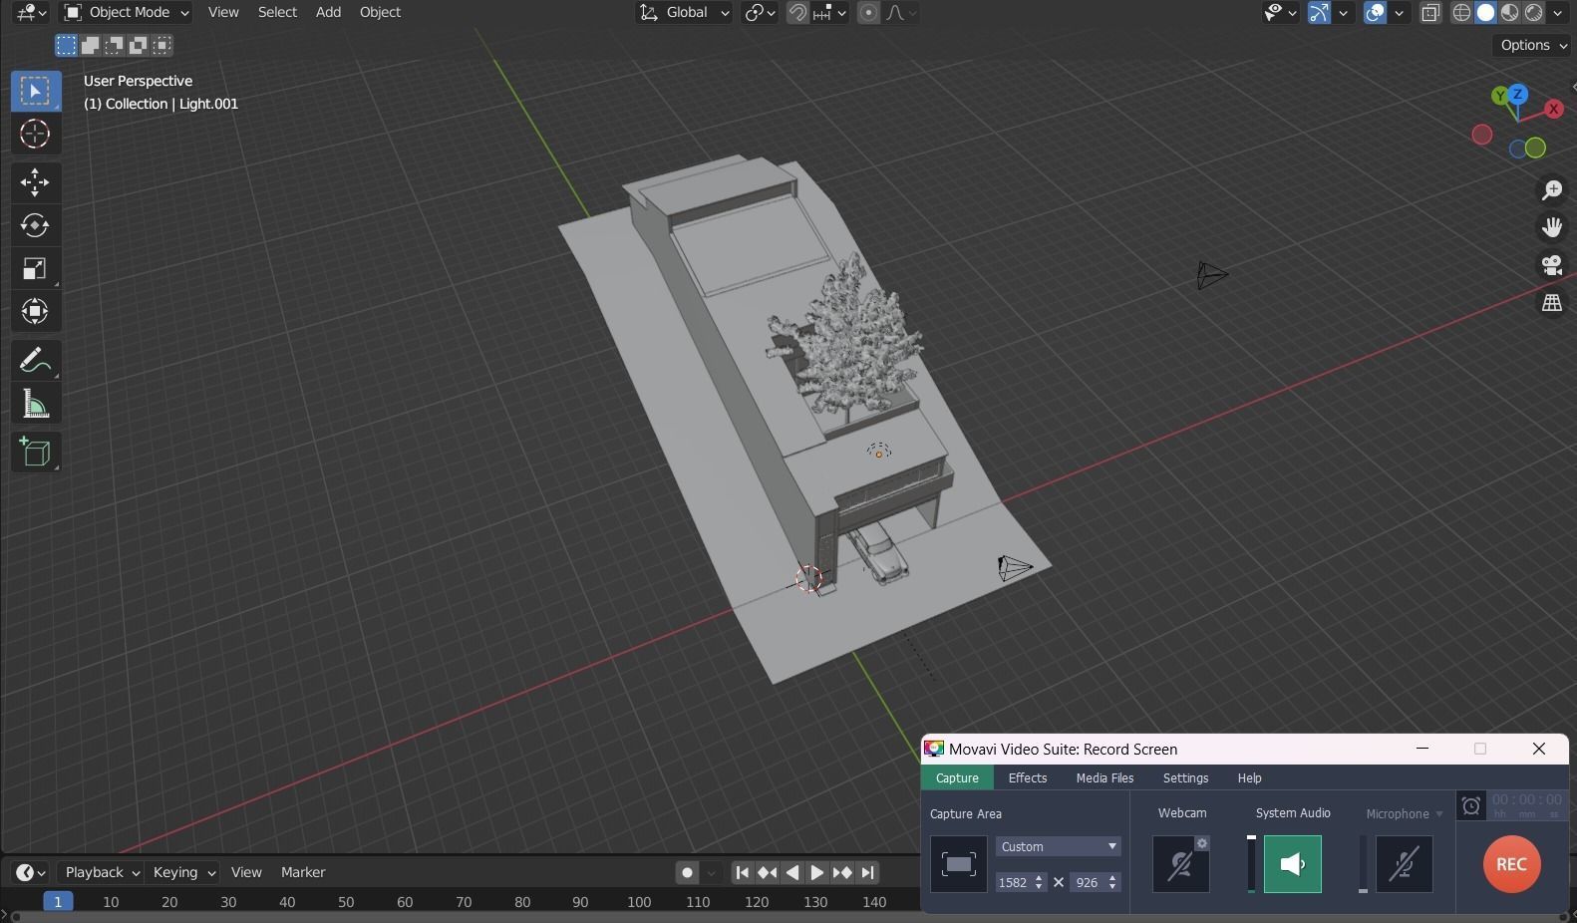Switch to Media Files tab in Movavi
This screenshot has height=923, width=1577.
coord(1104,777)
